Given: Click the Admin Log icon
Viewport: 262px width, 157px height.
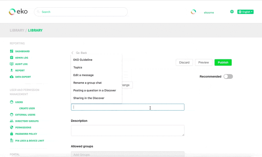Looking at the screenshot, I should [12, 58].
